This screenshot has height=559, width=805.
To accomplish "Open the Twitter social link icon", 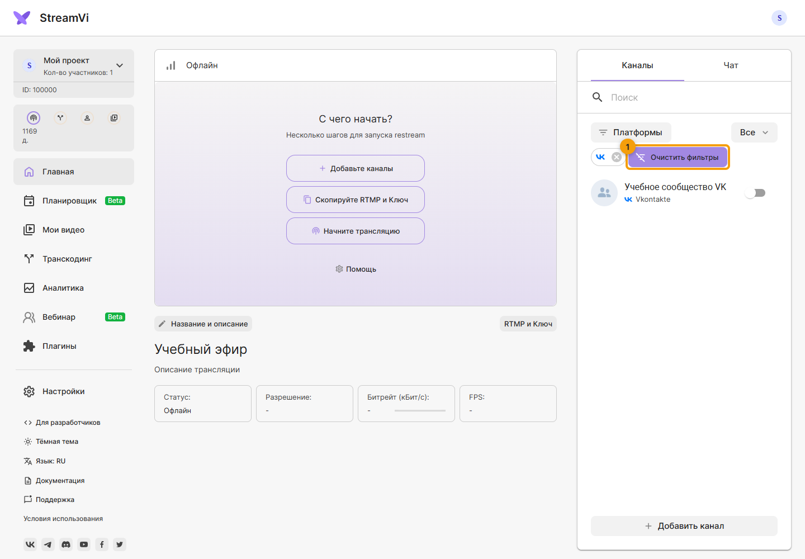I will tap(120, 544).
